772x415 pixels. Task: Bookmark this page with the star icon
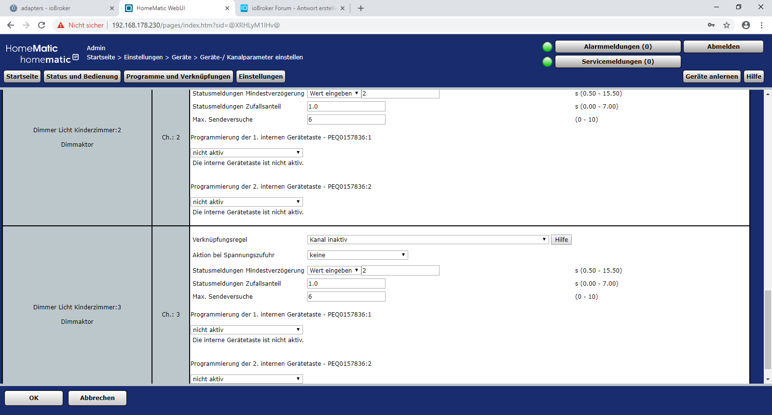[727, 25]
